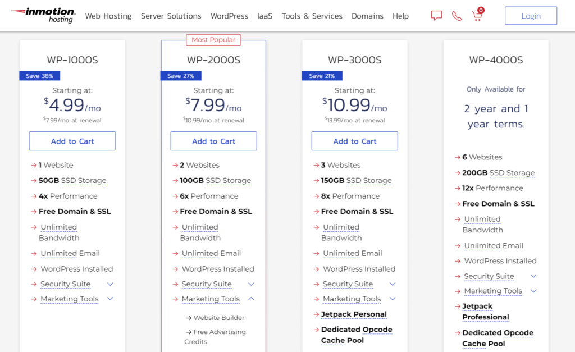This screenshot has height=352, width=575.
Task: Expand Marketing Tools in WP-1000S
Action: pos(110,299)
